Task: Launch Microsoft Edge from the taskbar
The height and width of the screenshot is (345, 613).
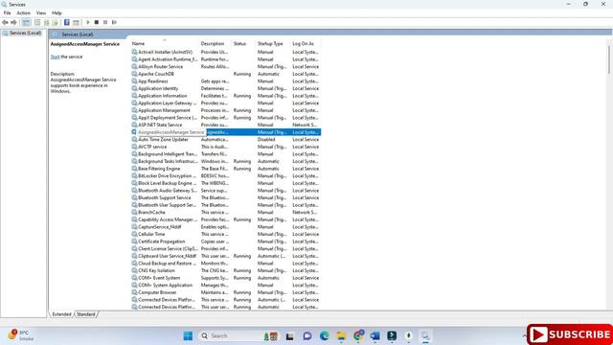Action: (x=324, y=335)
